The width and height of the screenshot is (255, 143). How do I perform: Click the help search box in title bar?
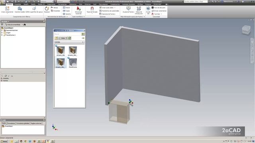[196, 2]
